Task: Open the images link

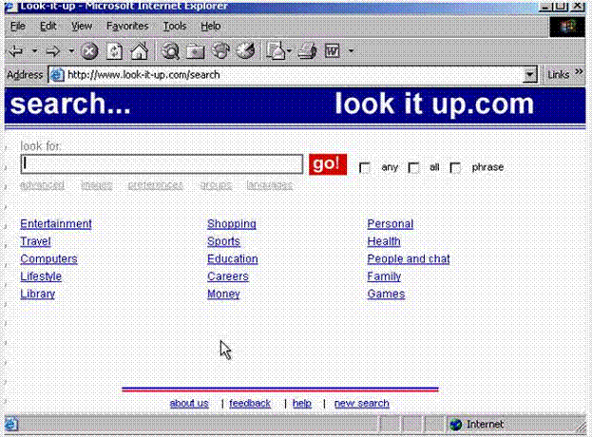Action: pos(97,185)
